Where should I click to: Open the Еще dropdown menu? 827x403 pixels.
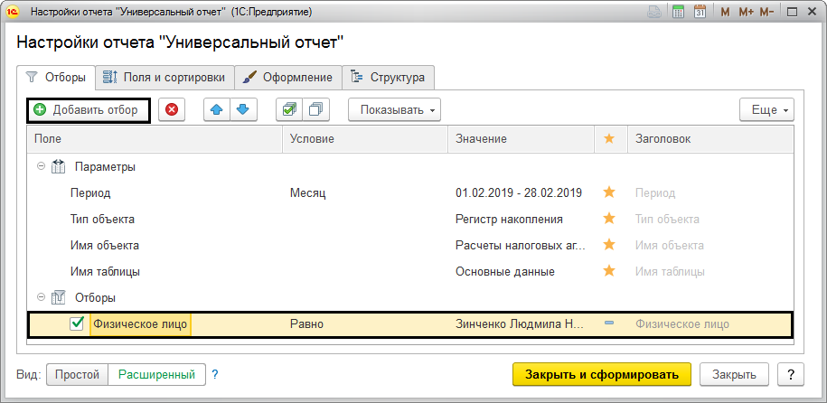tap(766, 110)
